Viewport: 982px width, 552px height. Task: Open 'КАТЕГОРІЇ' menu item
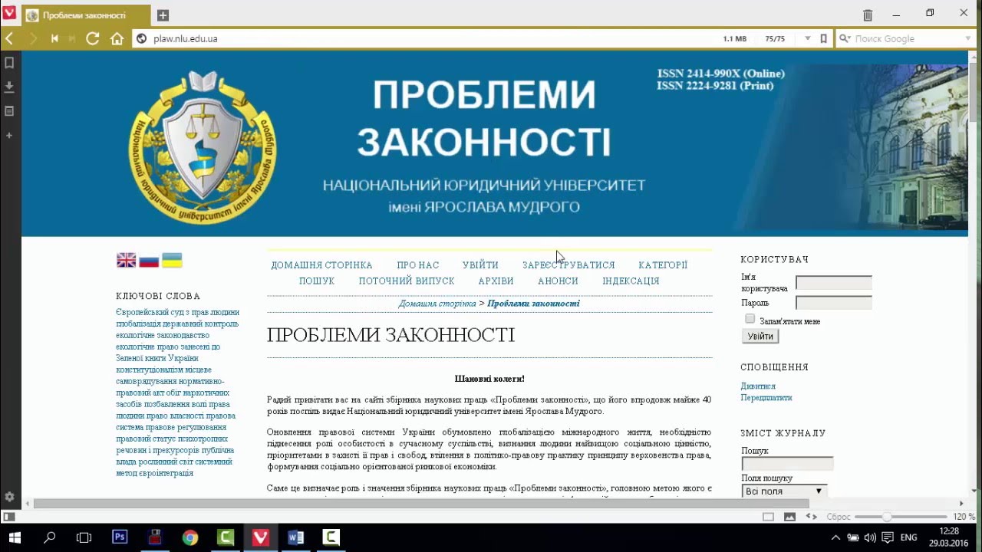click(663, 265)
